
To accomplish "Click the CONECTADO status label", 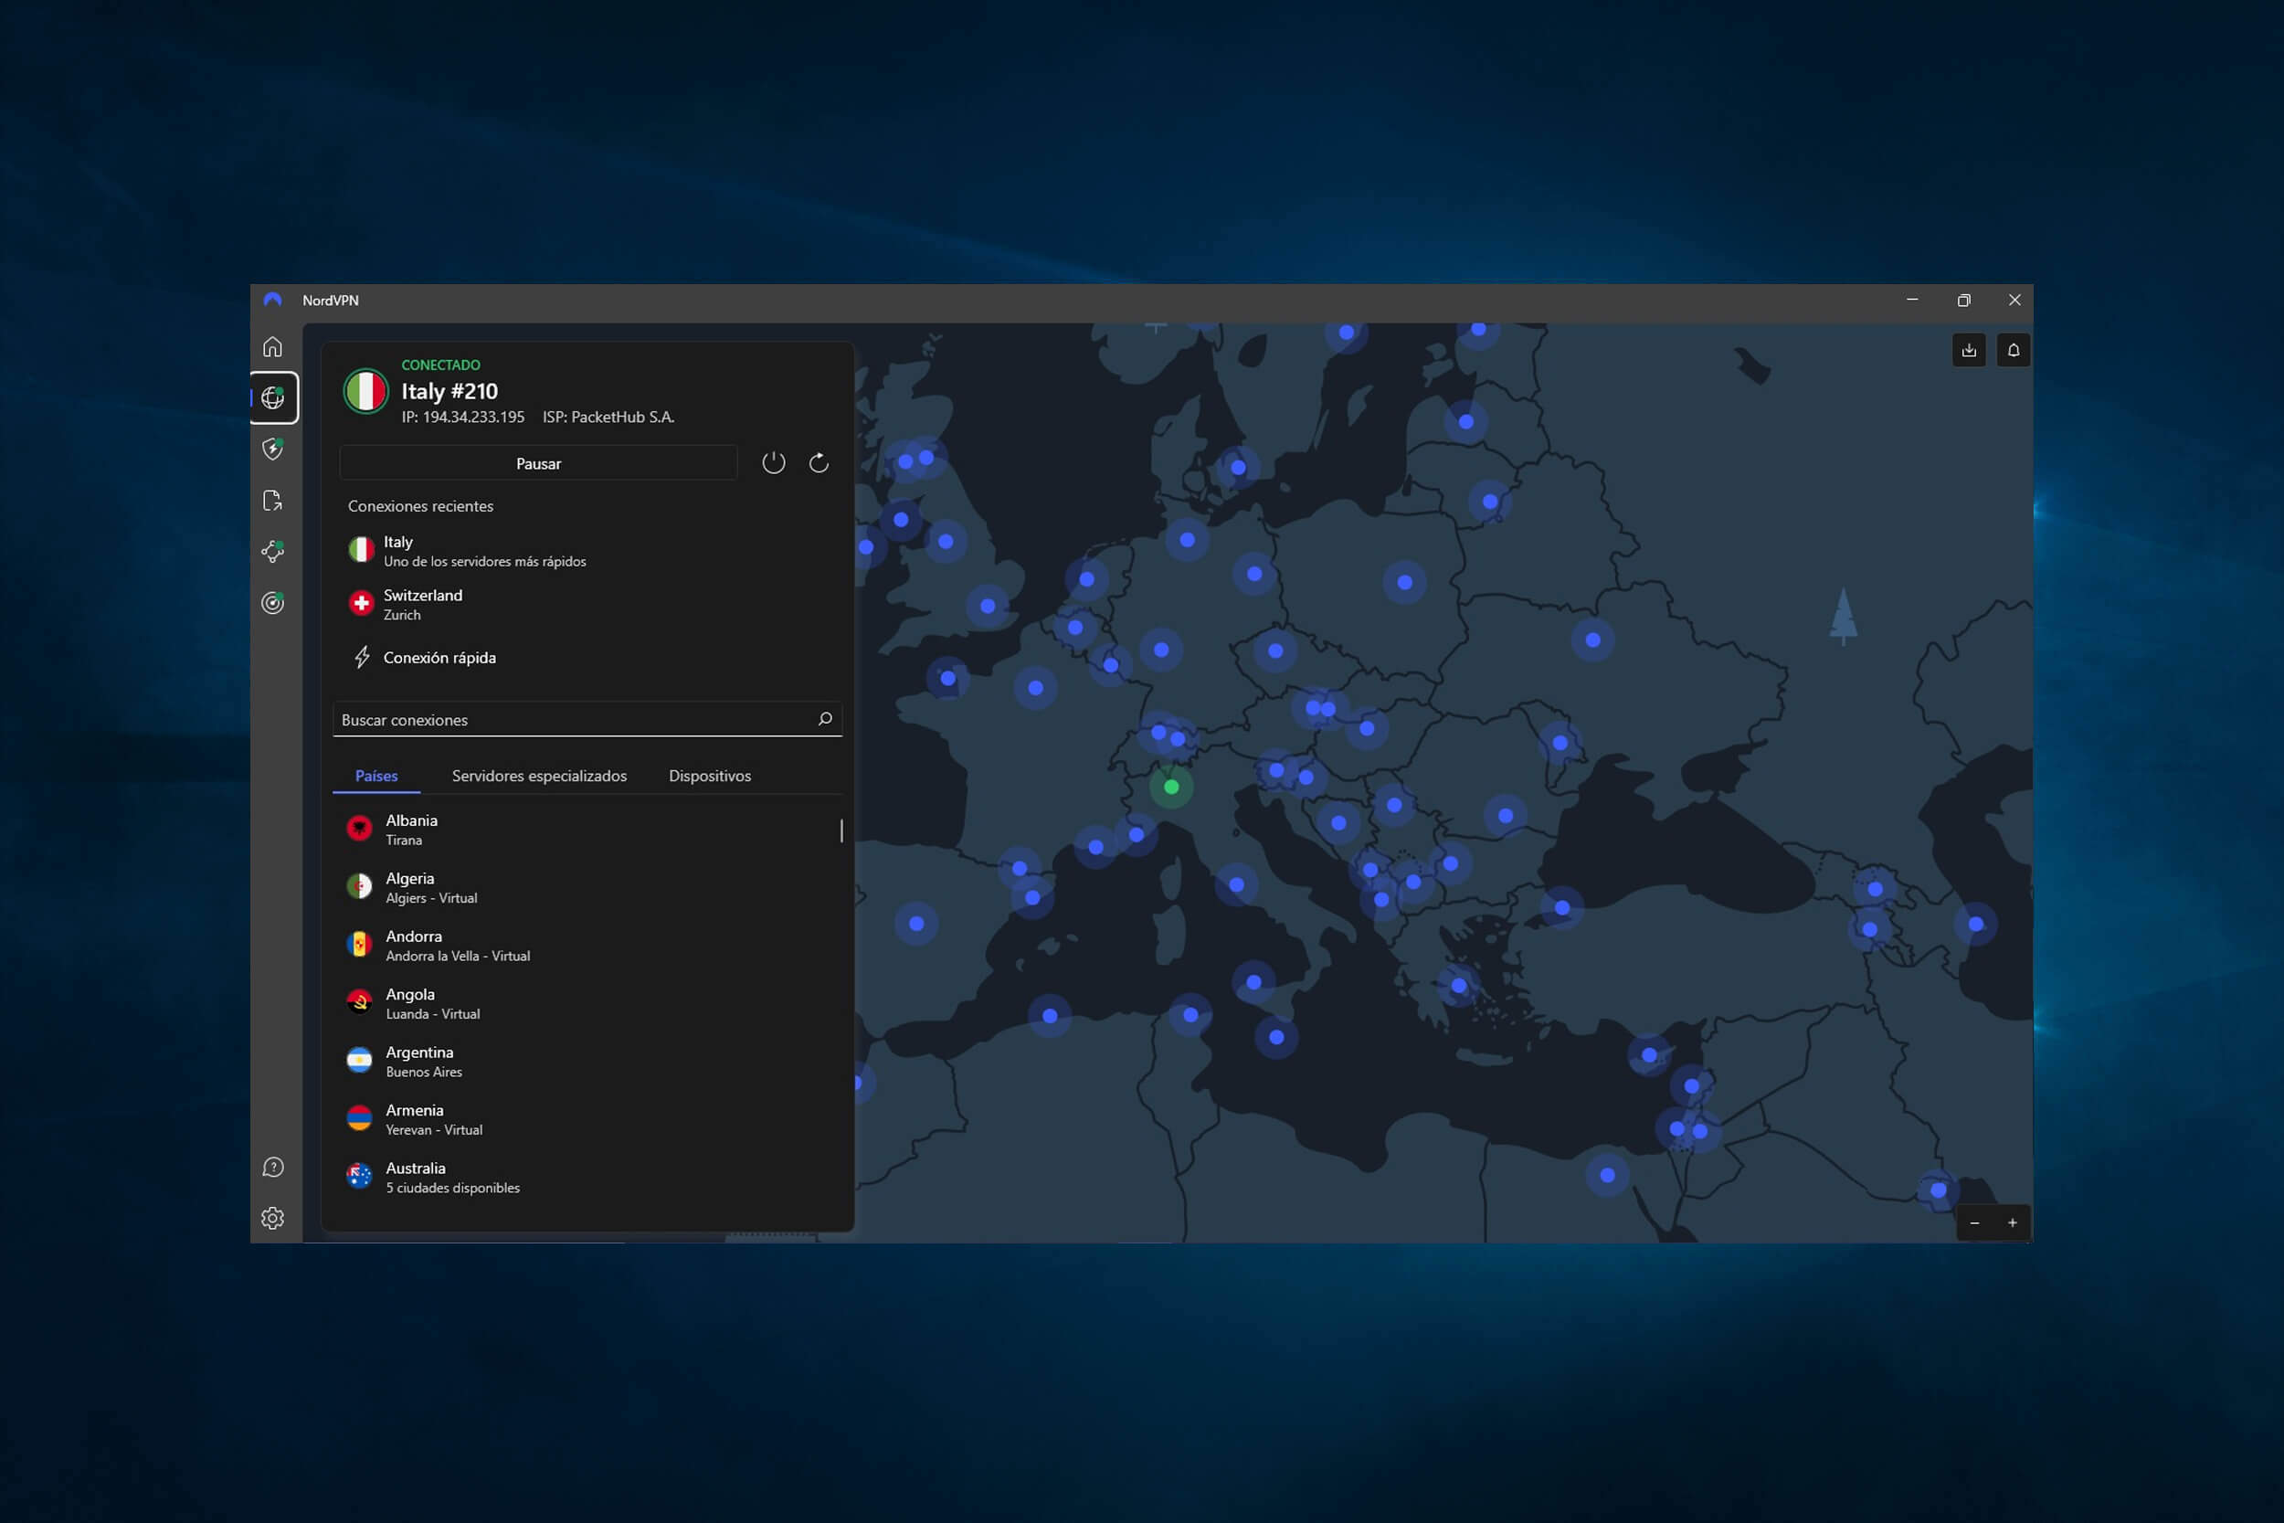I will 441,365.
